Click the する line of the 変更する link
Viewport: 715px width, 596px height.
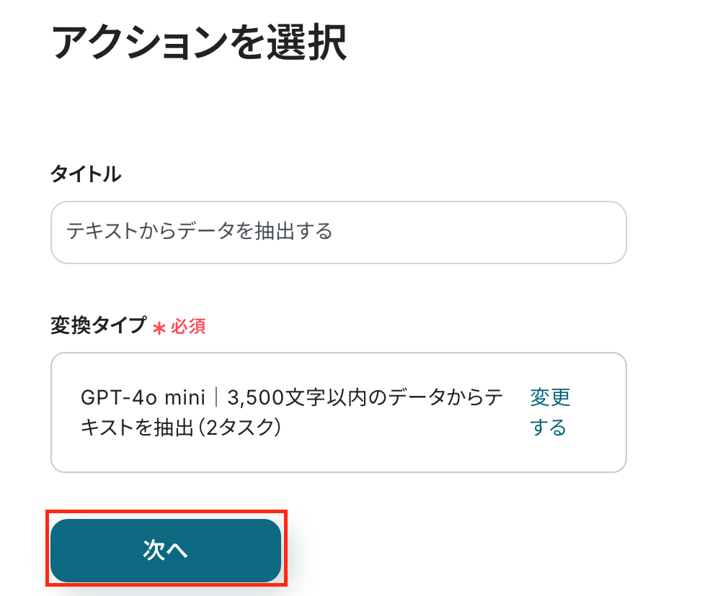(x=548, y=428)
